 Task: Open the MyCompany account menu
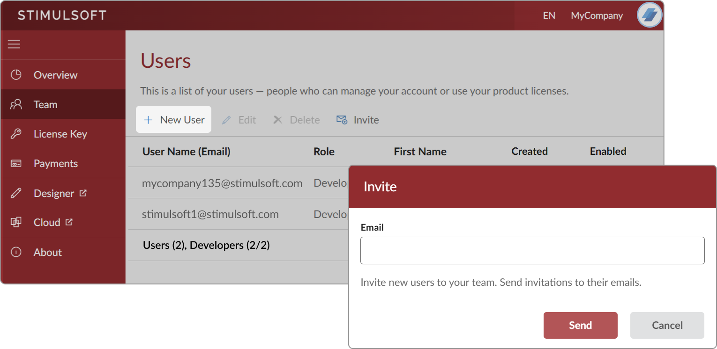point(597,15)
